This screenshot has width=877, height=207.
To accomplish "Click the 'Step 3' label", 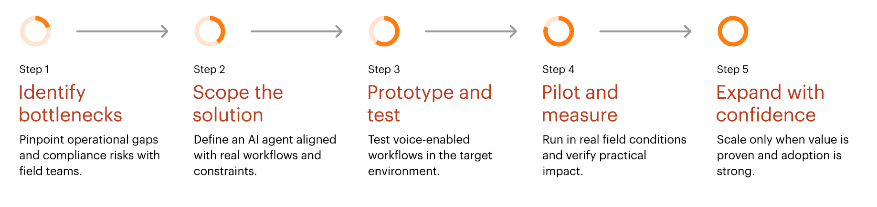I will tap(384, 70).
